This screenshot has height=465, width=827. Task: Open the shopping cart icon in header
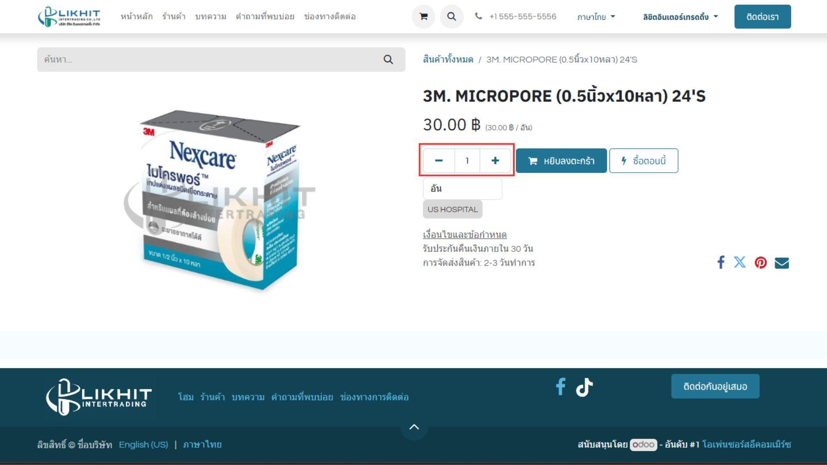pos(423,16)
